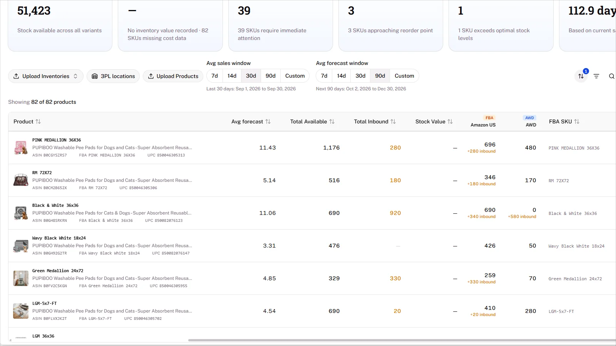Click the Upload Products button

[173, 76]
